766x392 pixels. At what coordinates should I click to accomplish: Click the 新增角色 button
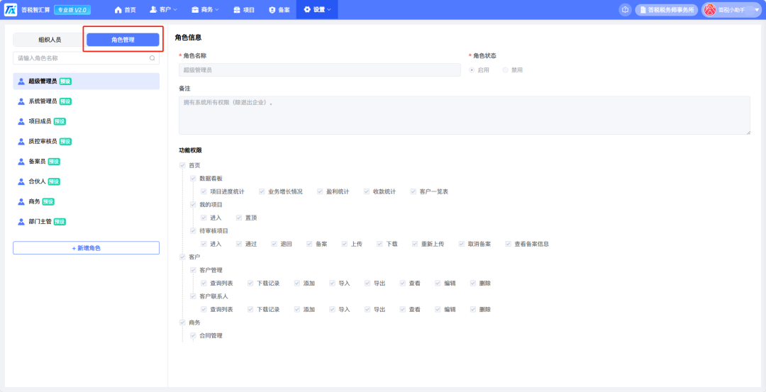pos(86,248)
